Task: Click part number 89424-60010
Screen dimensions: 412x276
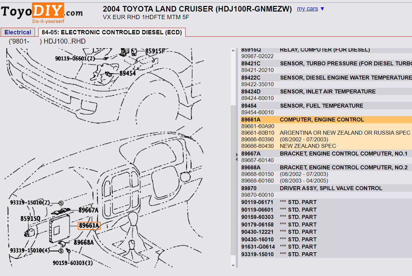Action: point(257,98)
